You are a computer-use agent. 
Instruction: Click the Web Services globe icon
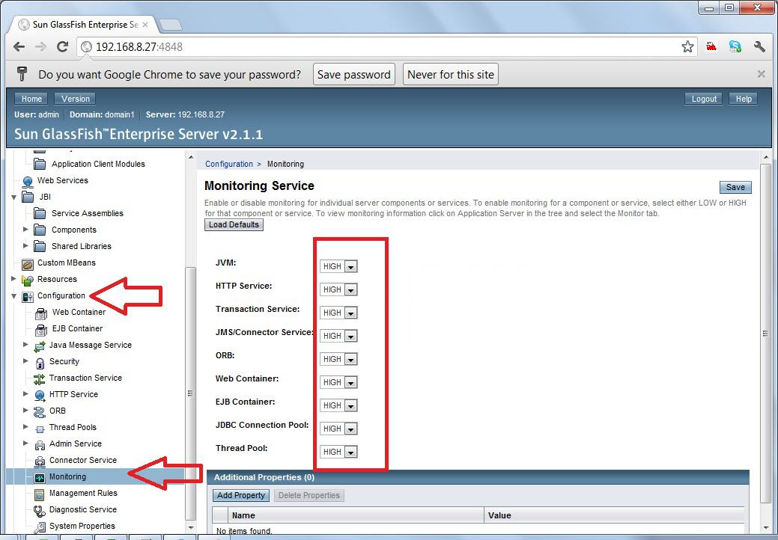28,181
